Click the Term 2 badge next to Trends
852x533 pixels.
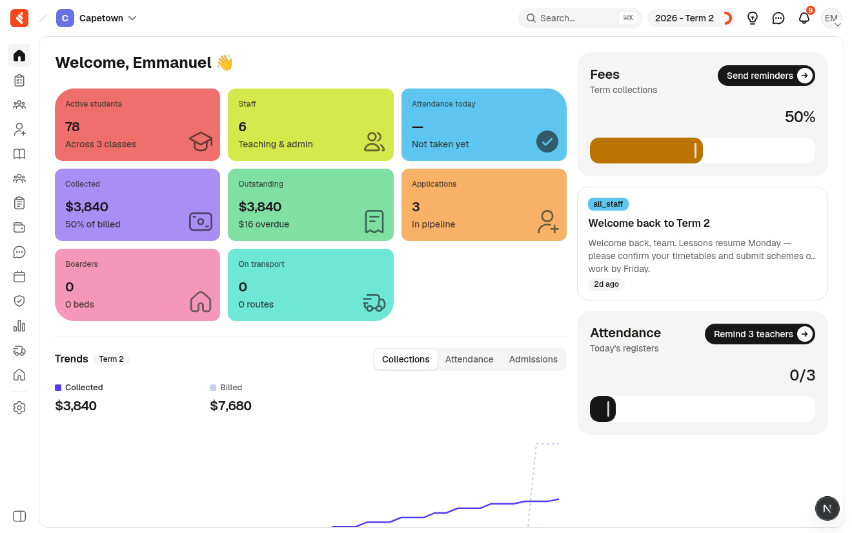pos(112,359)
